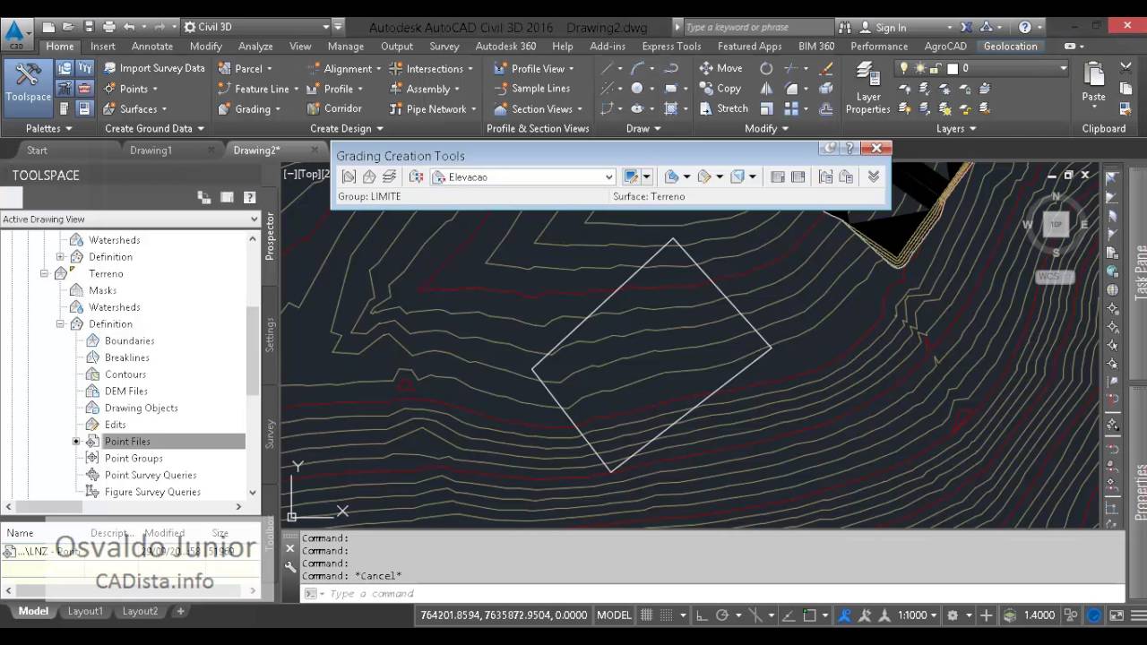
Task: Collapse the Definition node under Terreno
Action: tap(61, 324)
